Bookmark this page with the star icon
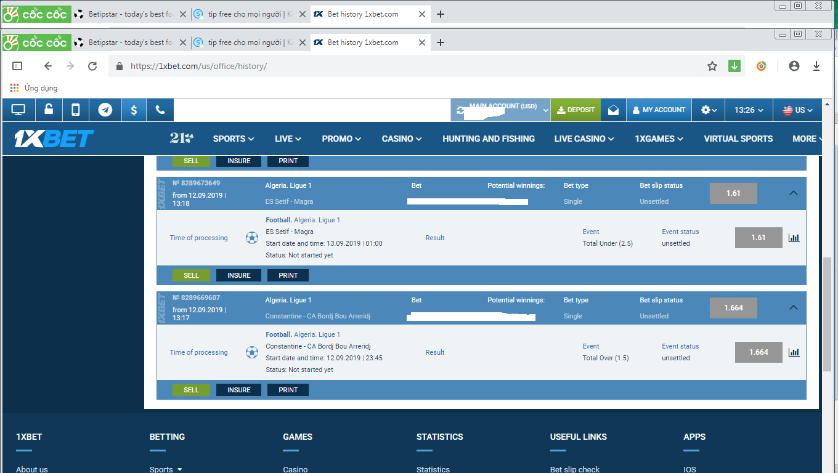The height and width of the screenshot is (473, 838). click(712, 66)
